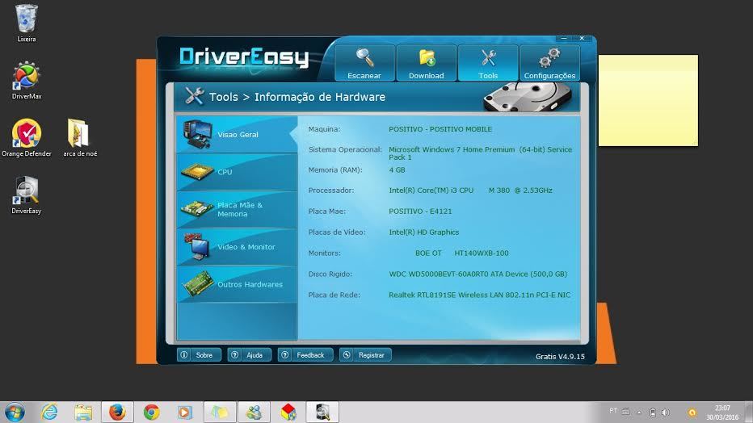Open Windows Explorer from the taskbar
The image size is (753, 423).
click(x=83, y=412)
